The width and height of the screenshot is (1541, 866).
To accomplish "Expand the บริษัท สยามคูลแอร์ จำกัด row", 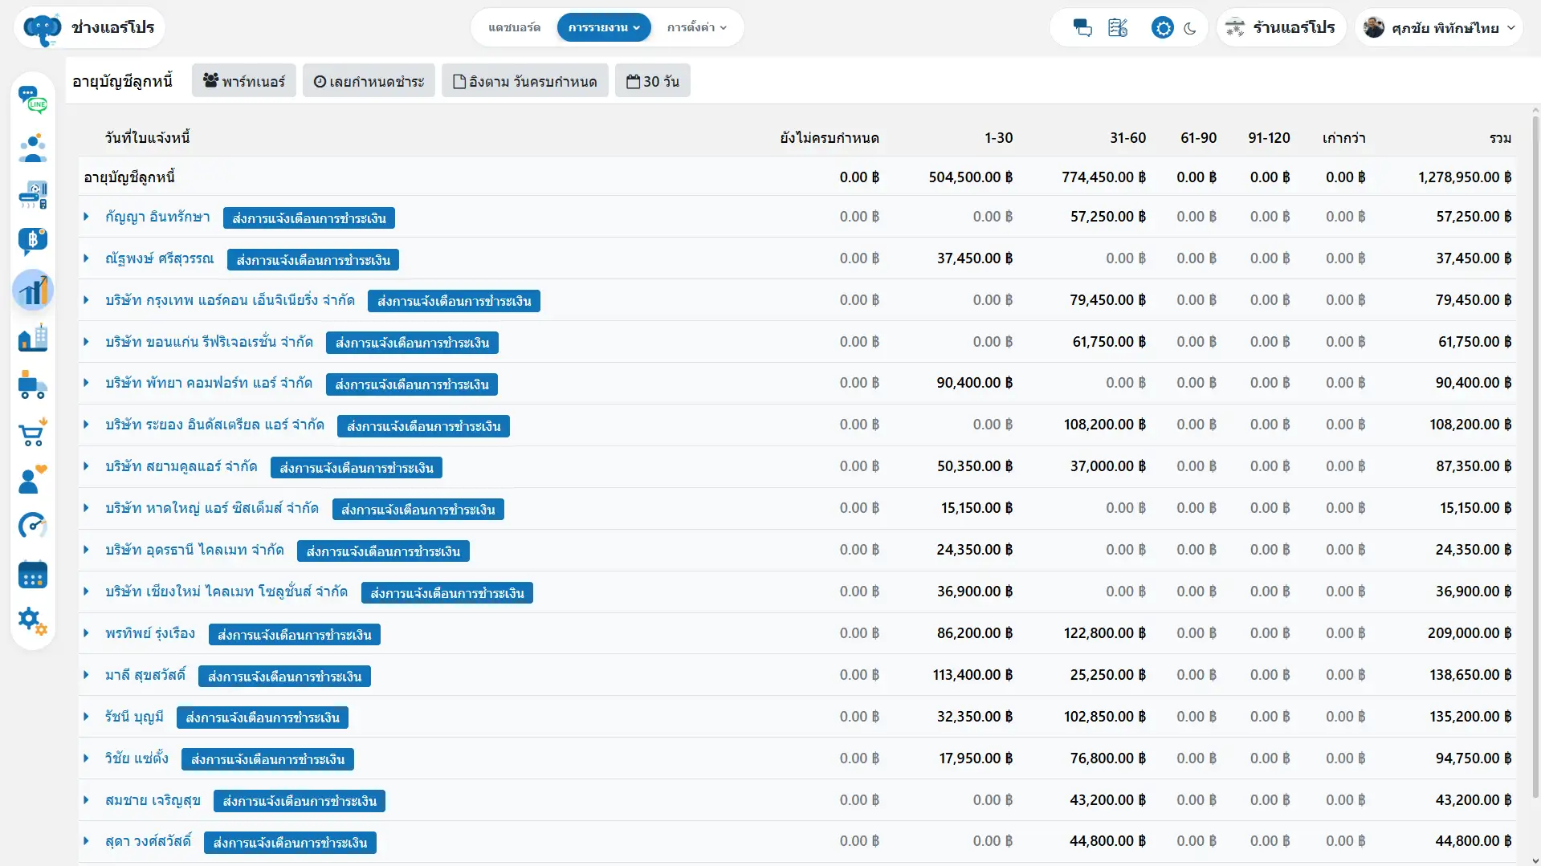I will coord(86,466).
